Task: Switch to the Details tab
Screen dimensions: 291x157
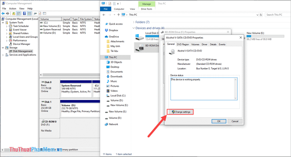Action: pyautogui.click(x=213, y=44)
